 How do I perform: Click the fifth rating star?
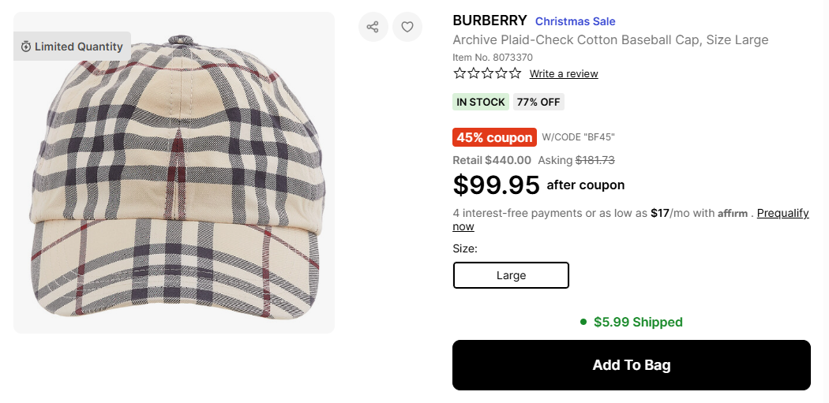pos(515,73)
